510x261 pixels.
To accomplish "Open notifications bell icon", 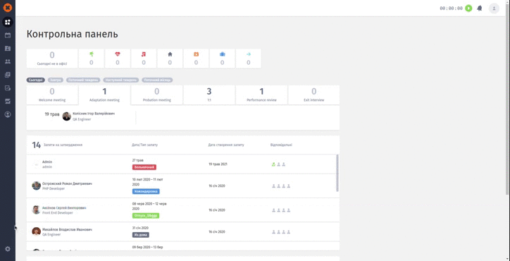I will coord(480,8).
